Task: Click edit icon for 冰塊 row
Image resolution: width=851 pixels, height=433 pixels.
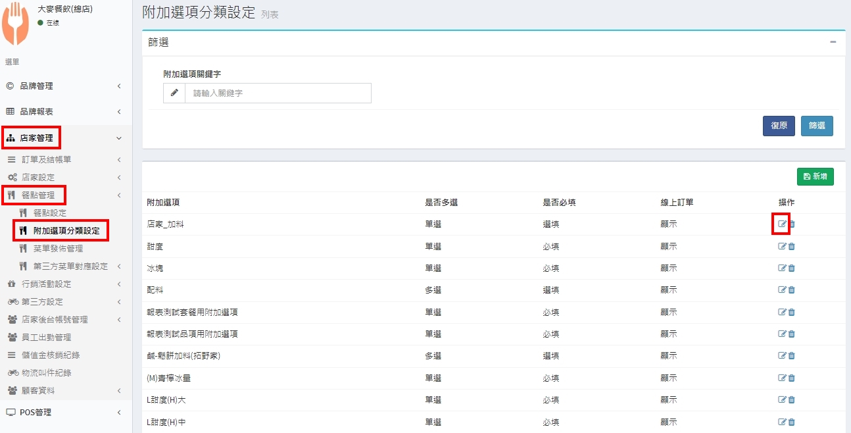Action: pyautogui.click(x=782, y=268)
